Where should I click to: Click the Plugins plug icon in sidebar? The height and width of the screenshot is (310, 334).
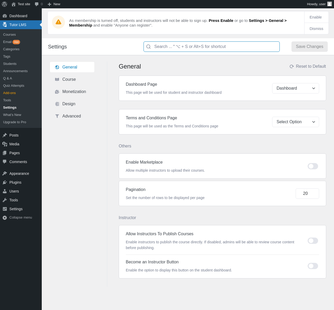[5, 182]
